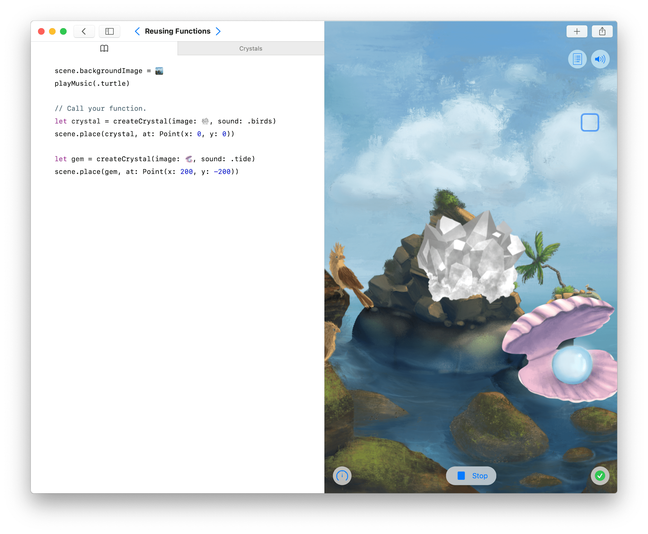Click the green success checkmark

pyautogui.click(x=600, y=476)
